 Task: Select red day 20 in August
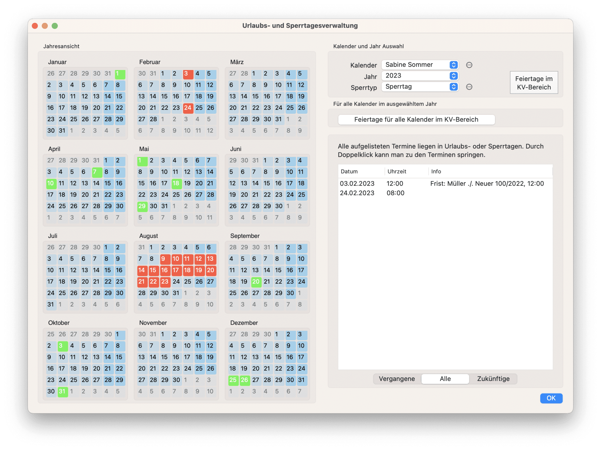point(211,270)
